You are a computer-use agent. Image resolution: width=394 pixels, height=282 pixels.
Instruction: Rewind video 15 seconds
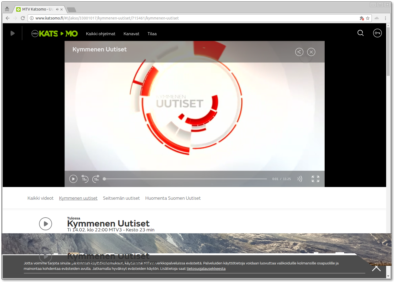coord(85,179)
